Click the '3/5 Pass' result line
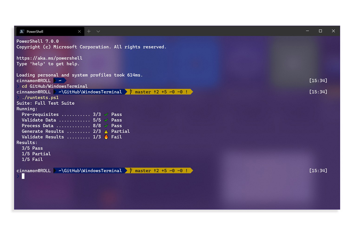This screenshot has width=354, height=235. 32,148
